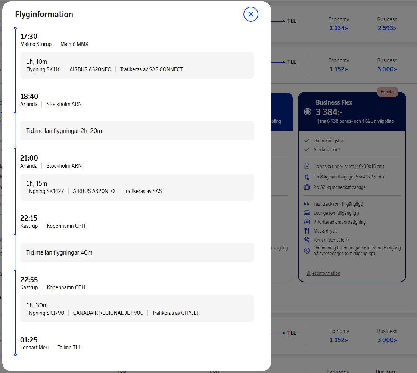Click the empty middle seat icon
The width and height of the screenshot is (417, 373).
306,240
